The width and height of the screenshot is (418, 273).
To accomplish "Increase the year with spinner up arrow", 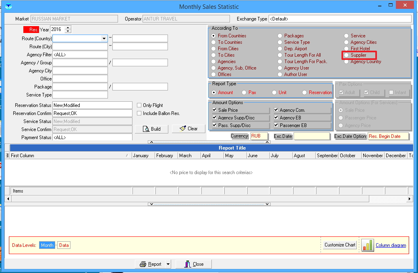I will (x=68, y=28).
